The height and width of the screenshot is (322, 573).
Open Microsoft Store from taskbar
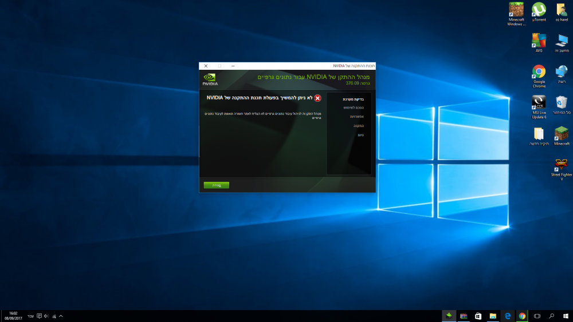(x=478, y=316)
